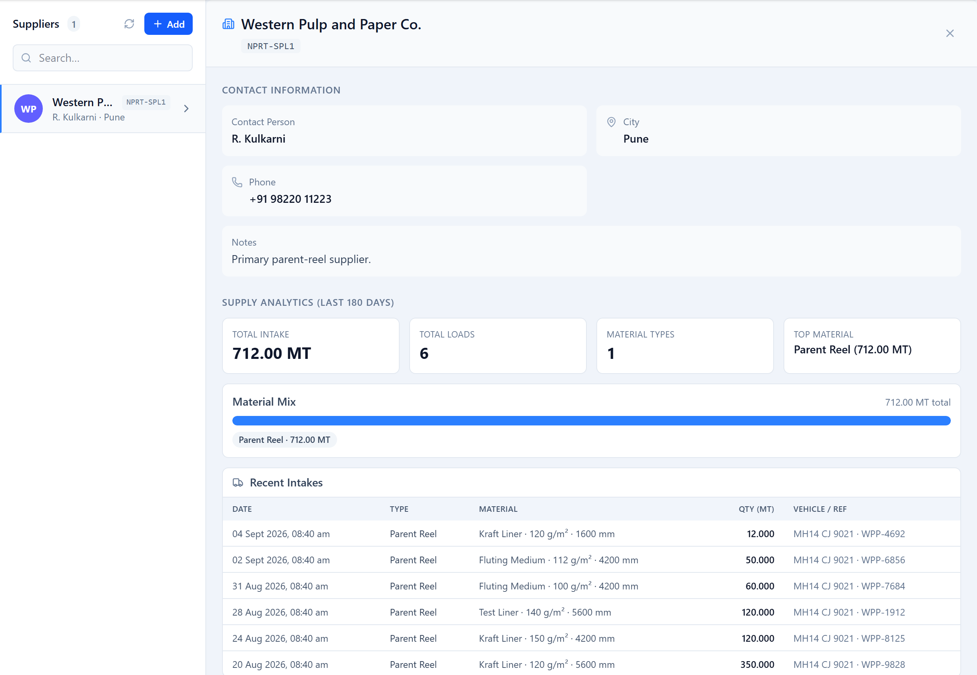Click the truck icon beside Recent Intakes
Image resolution: width=977 pixels, height=675 pixels.
coord(238,483)
